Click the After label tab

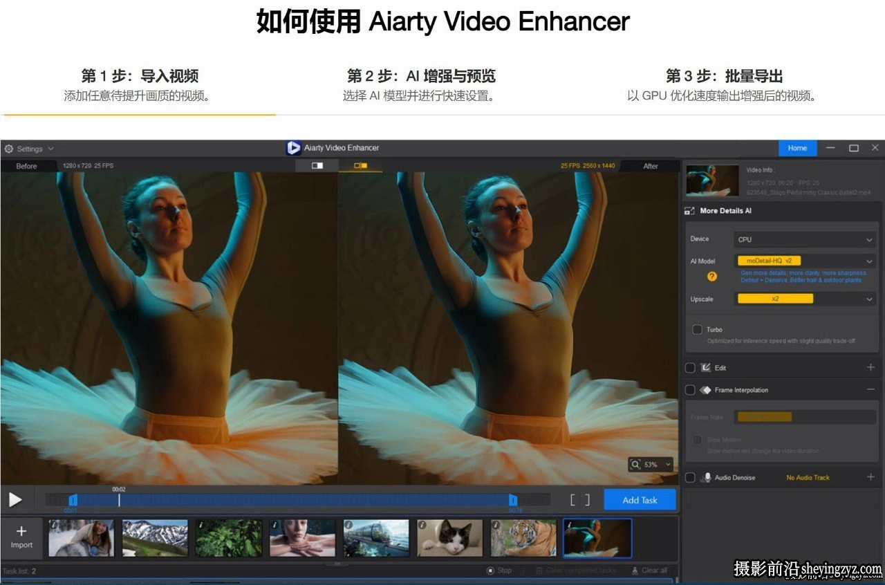click(651, 166)
